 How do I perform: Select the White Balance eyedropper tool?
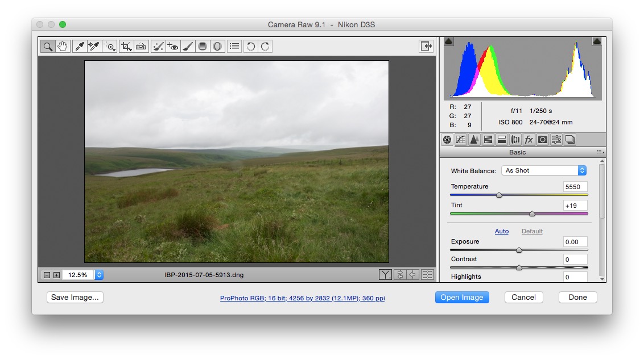click(x=80, y=47)
